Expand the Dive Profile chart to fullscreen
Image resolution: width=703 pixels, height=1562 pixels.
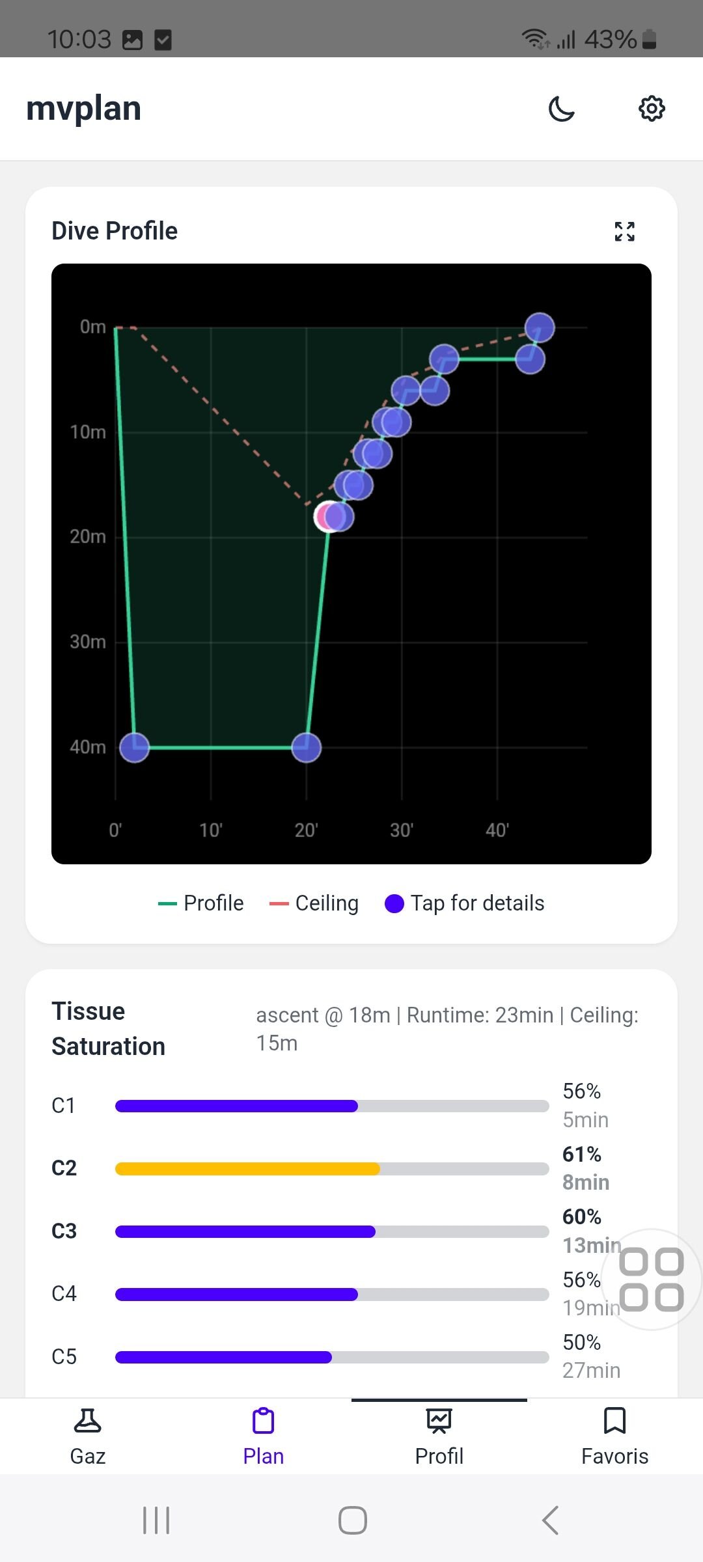624,231
